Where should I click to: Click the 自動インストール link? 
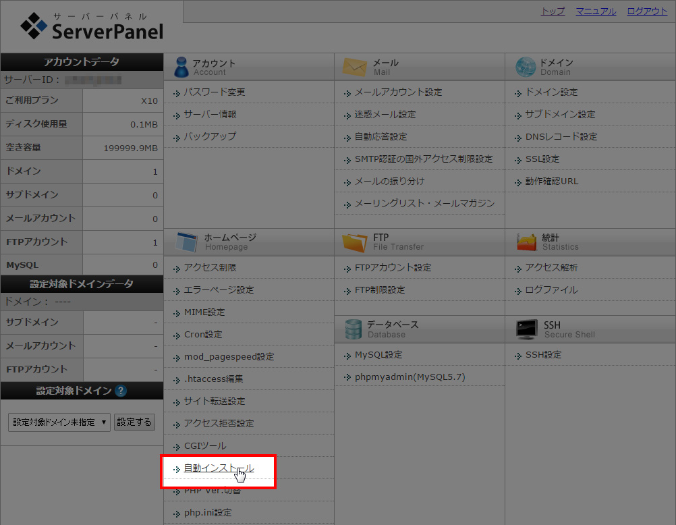tap(217, 468)
